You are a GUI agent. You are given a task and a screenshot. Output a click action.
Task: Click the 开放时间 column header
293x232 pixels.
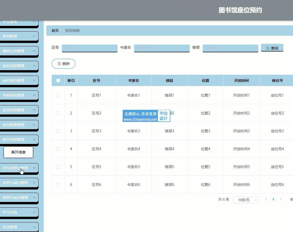[x=241, y=81]
